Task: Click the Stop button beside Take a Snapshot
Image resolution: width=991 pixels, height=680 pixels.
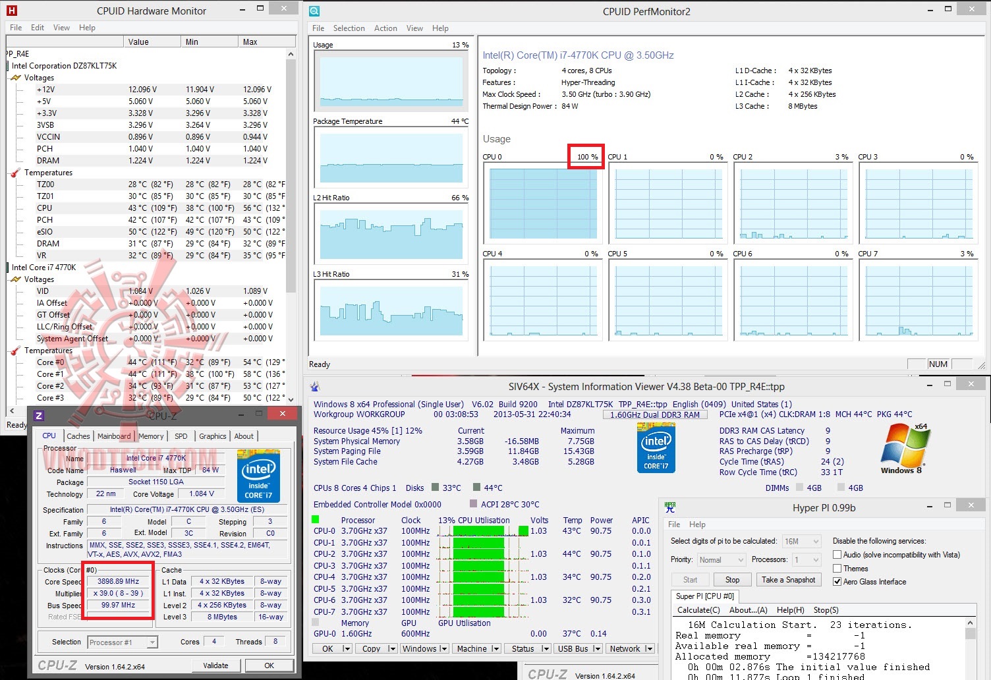Action: click(x=732, y=580)
